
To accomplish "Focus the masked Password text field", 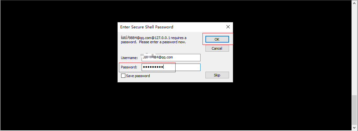I will [x=171, y=67].
